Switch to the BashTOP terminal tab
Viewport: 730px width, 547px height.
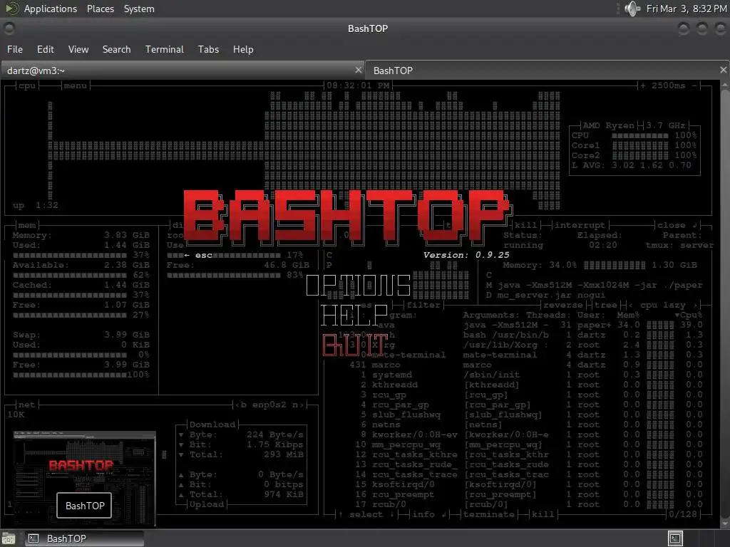coord(547,71)
